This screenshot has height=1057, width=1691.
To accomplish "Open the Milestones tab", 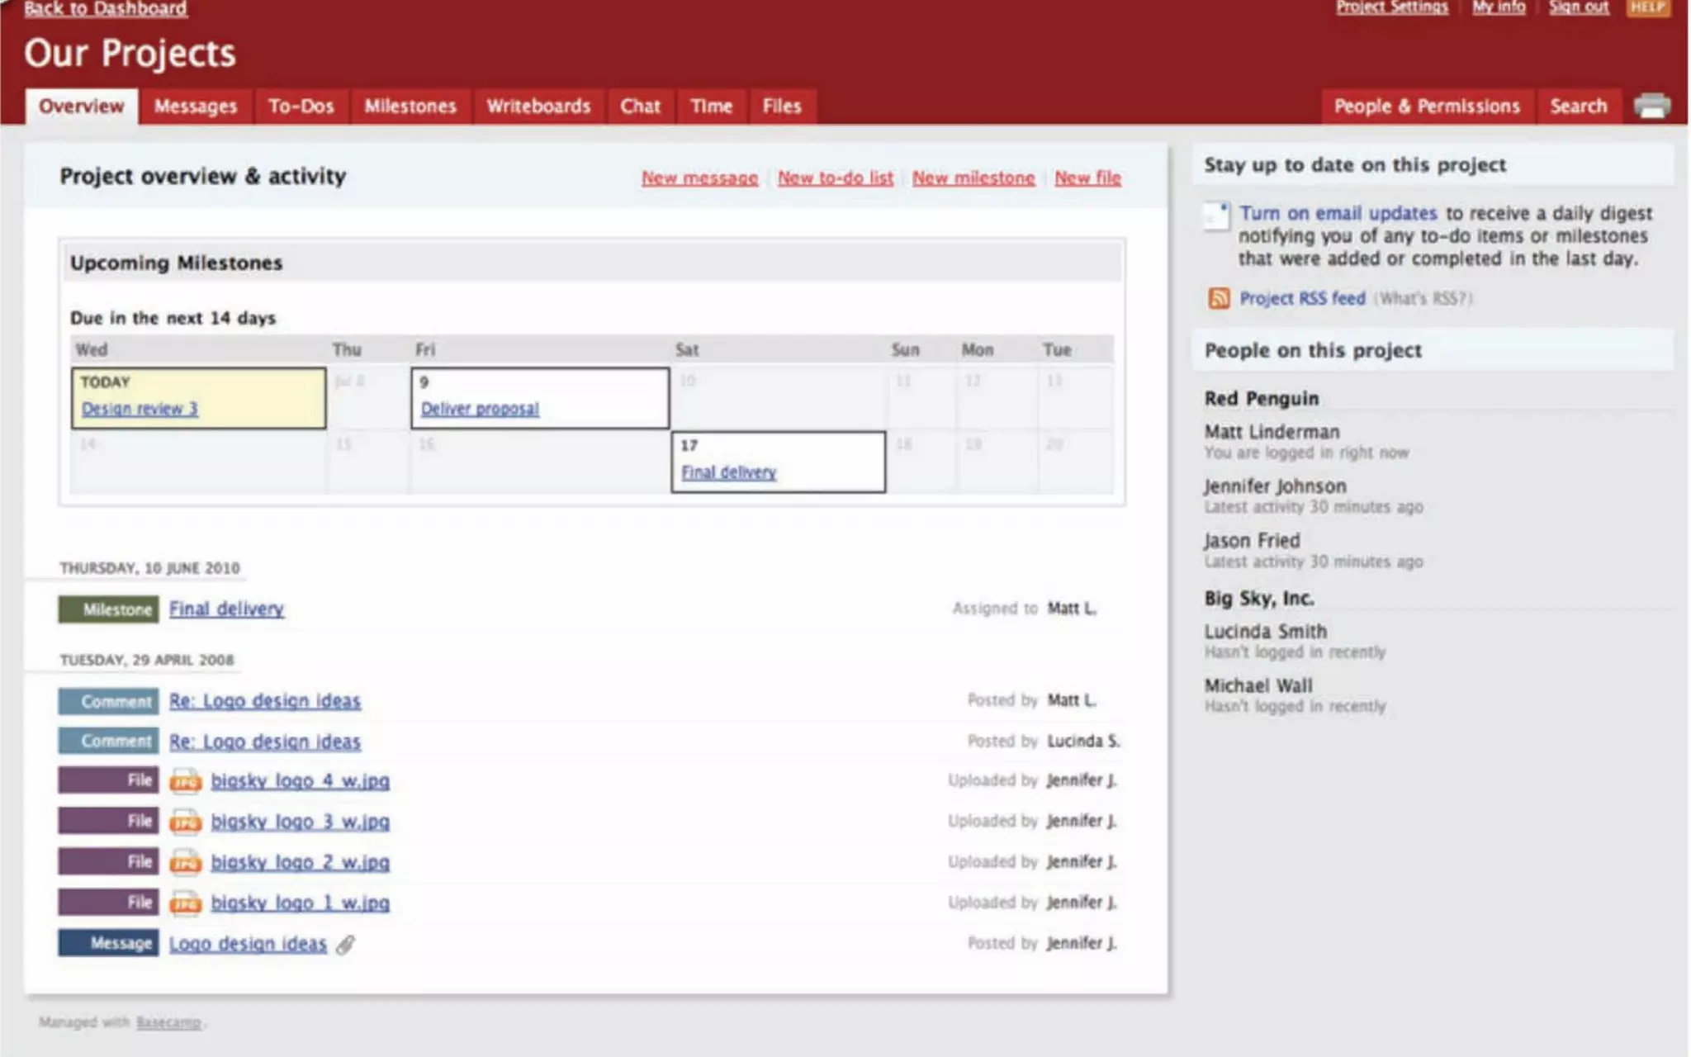I will tap(410, 107).
